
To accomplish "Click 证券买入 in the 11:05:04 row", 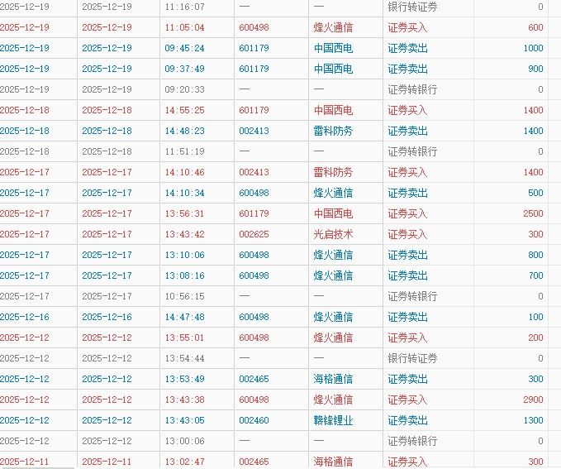I will click(x=407, y=27).
